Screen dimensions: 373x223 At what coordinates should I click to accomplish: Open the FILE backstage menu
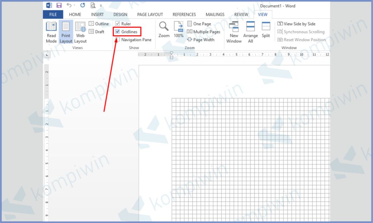coord(53,15)
